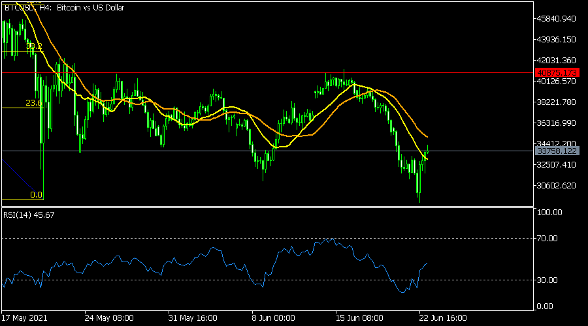The image size is (588, 326).
Task: Click the 36316.990 price scale value
Action: click(556, 123)
